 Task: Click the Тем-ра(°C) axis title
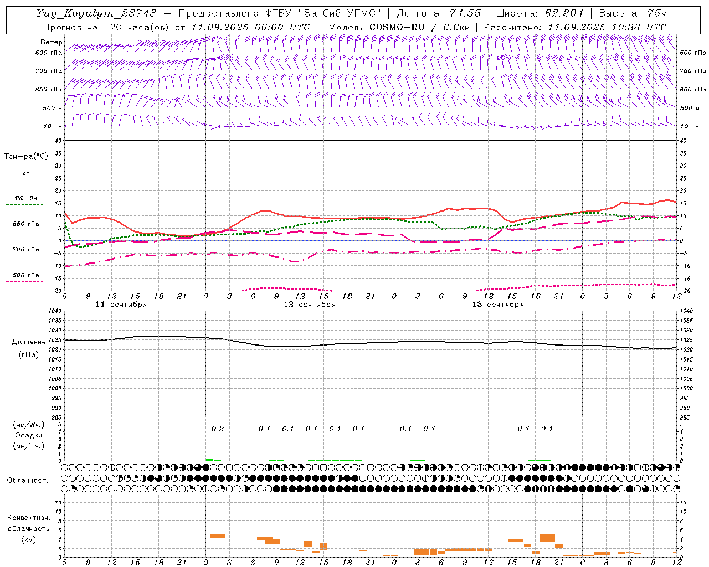coord(27,157)
